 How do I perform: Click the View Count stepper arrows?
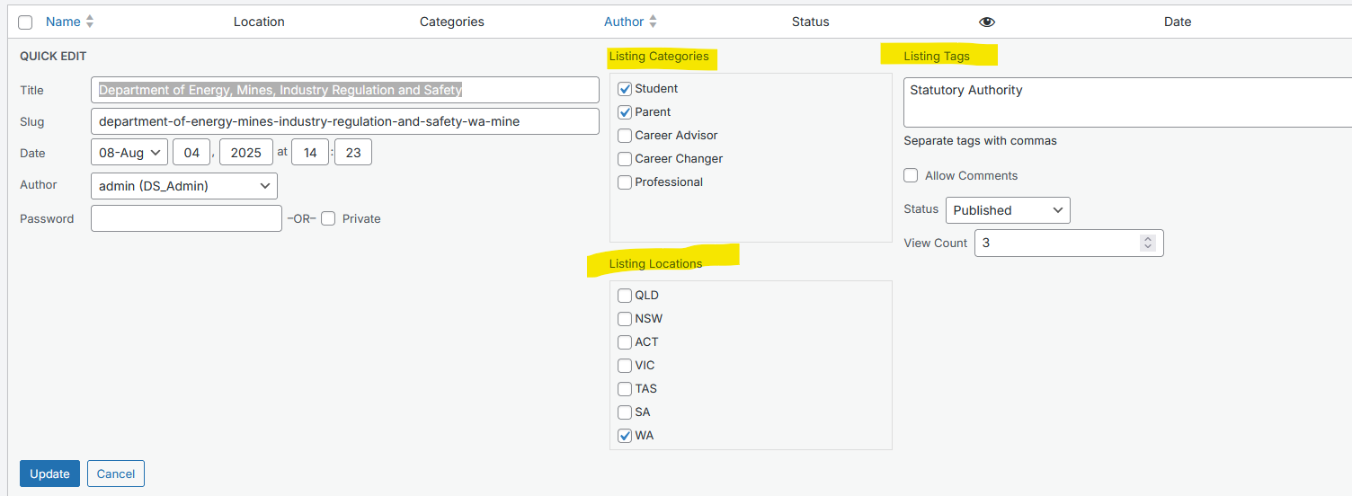(x=1147, y=243)
